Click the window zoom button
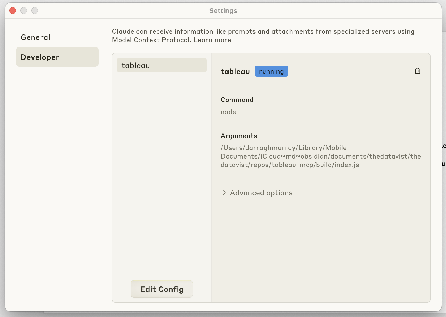Image resolution: width=446 pixels, height=317 pixels. tap(35, 10)
